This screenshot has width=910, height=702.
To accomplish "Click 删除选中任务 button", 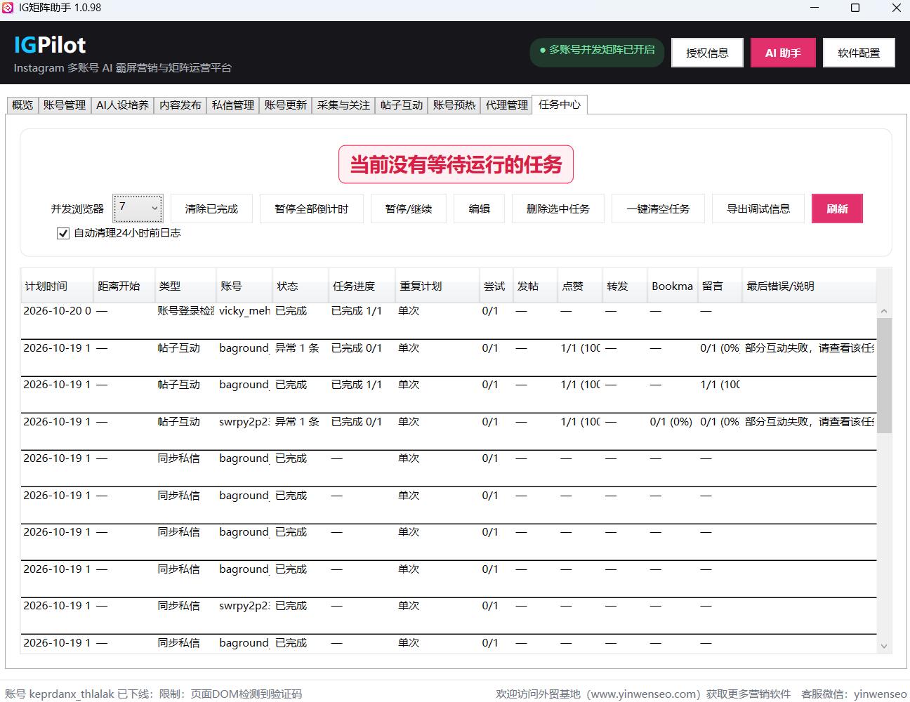I will 558,208.
